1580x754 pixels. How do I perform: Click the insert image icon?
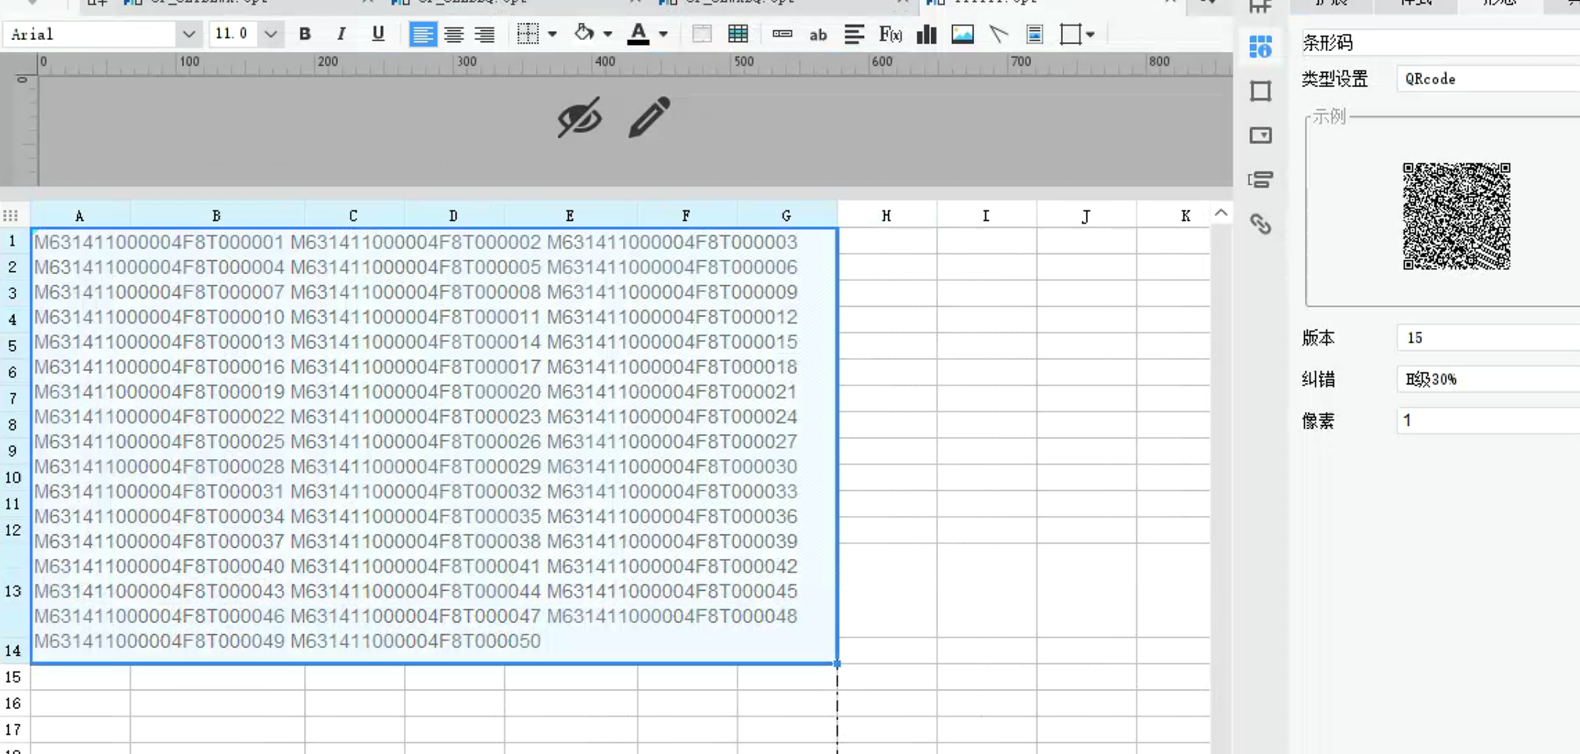(x=962, y=34)
